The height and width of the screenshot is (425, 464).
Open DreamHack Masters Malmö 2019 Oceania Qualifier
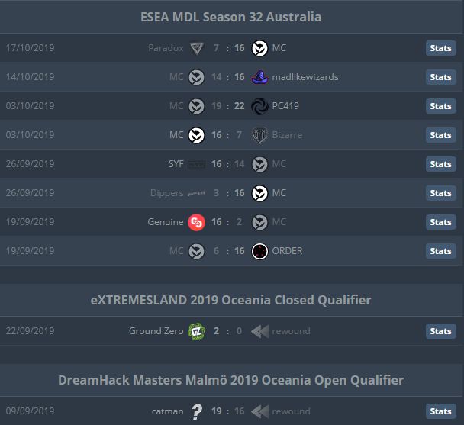point(230,380)
